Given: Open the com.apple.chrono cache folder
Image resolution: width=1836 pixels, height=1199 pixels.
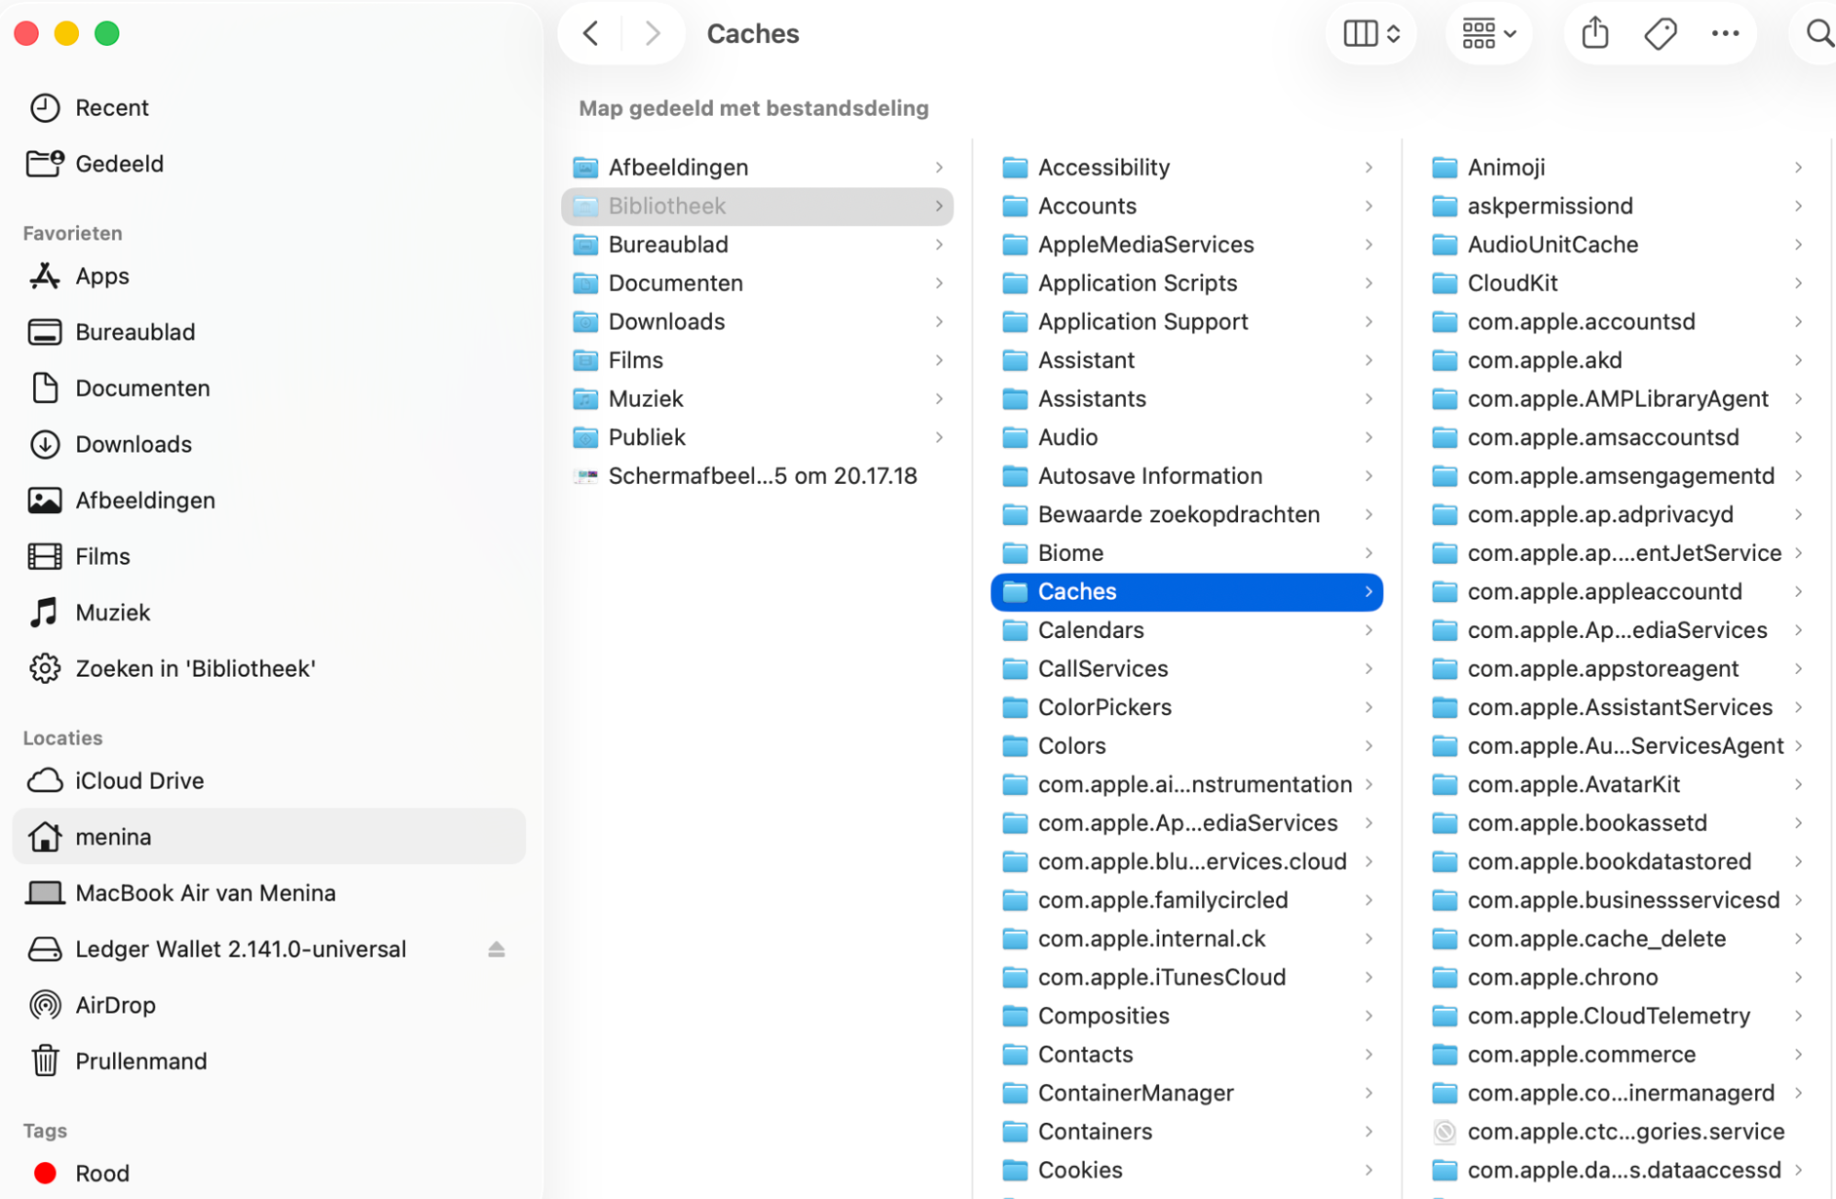Looking at the screenshot, I should pyautogui.click(x=1561, y=977).
